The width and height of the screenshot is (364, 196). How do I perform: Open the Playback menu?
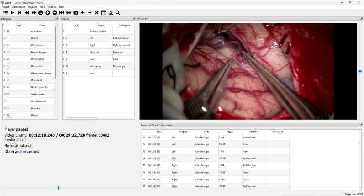[x=32, y=7]
